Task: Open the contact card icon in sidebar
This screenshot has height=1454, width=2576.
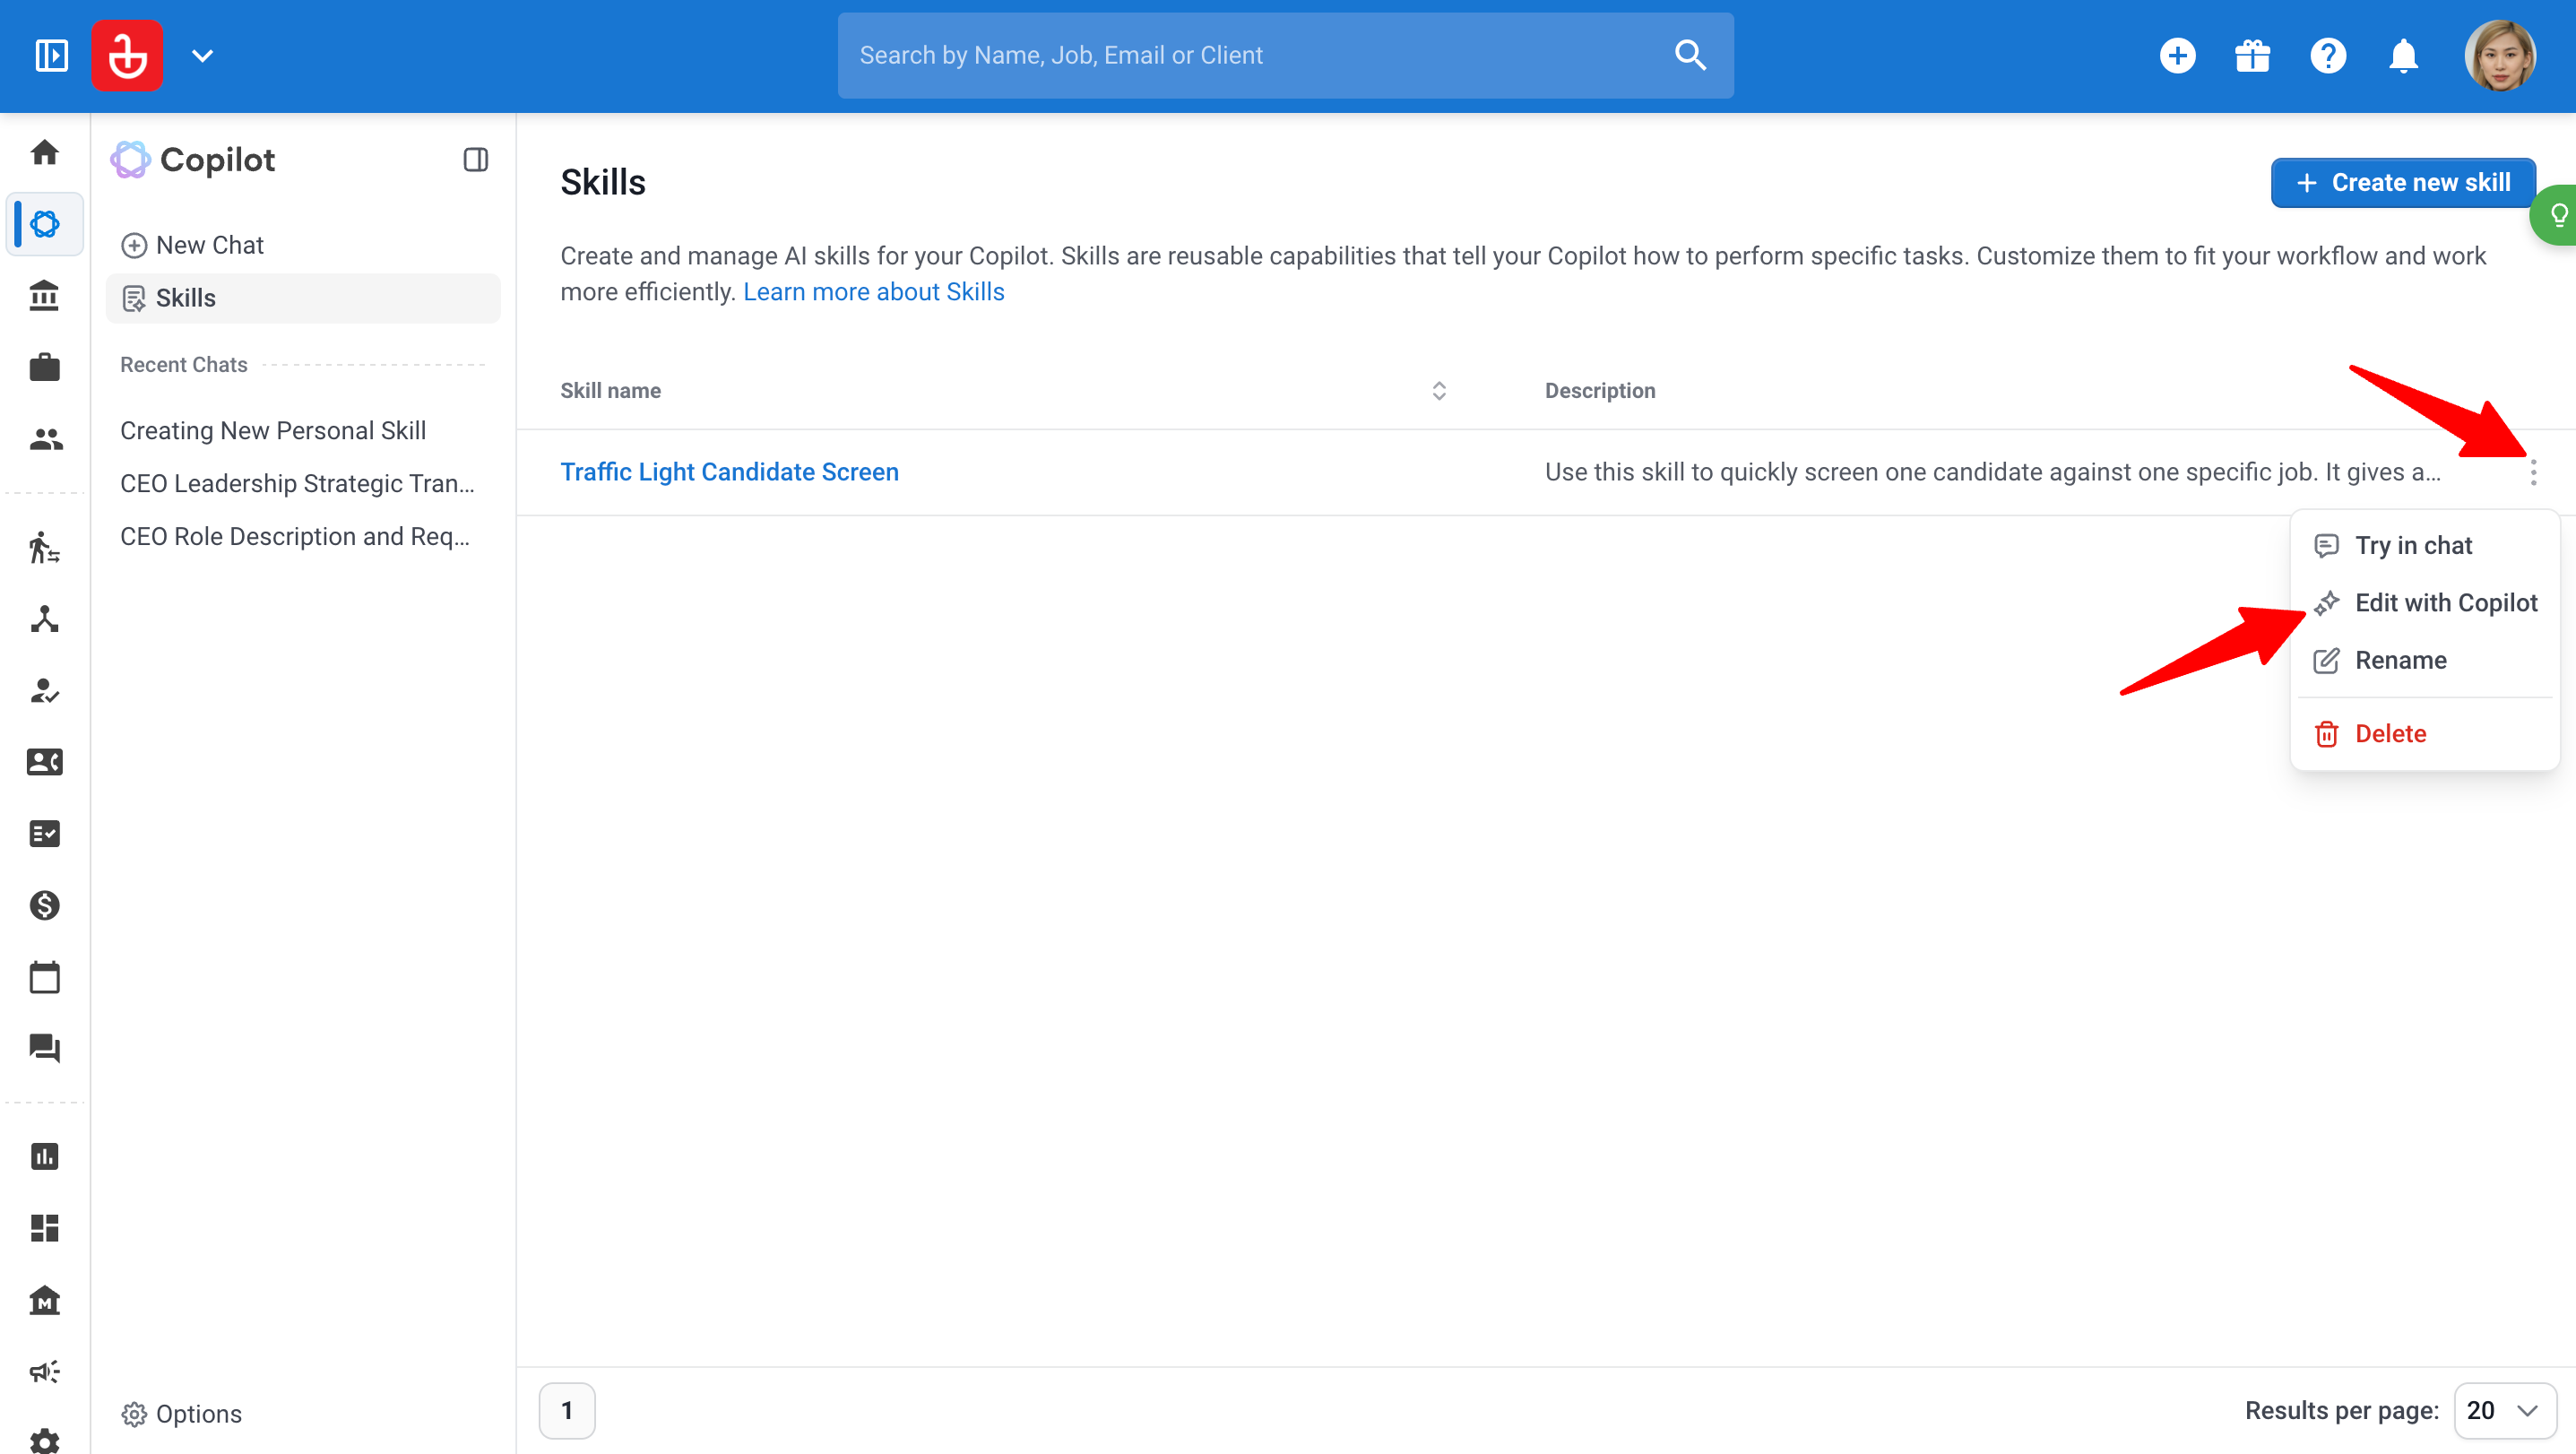Action: pyautogui.click(x=44, y=762)
